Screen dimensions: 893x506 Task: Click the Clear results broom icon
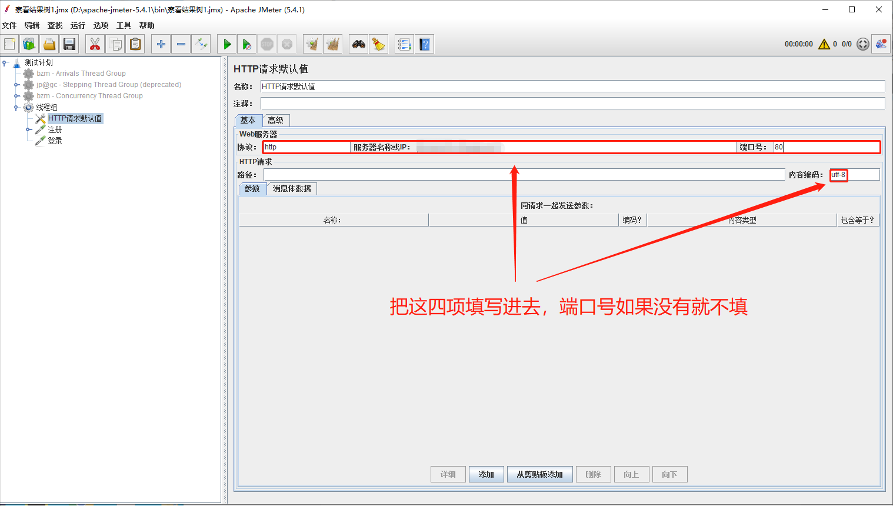tap(312, 44)
